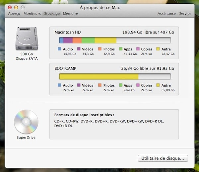The height and width of the screenshot is (172, 199).
Task: Click blue Audio swatch under Macintosh HD
Action: 59,49
